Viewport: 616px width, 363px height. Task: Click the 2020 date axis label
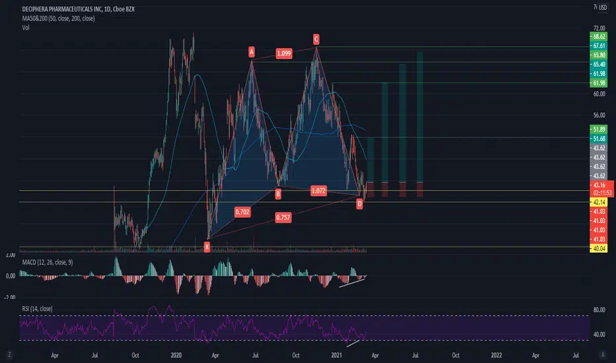pos(176,355)
